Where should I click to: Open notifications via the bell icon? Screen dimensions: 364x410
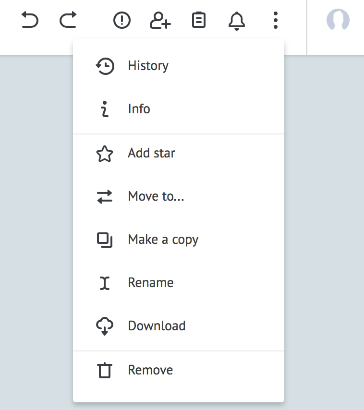(x=237, y=20)
